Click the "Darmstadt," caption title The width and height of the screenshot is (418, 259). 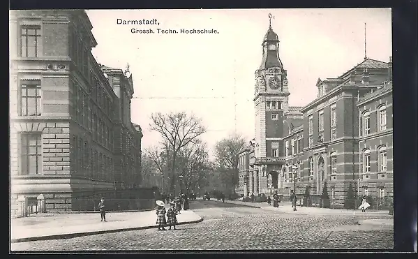[x=138, y=22]
